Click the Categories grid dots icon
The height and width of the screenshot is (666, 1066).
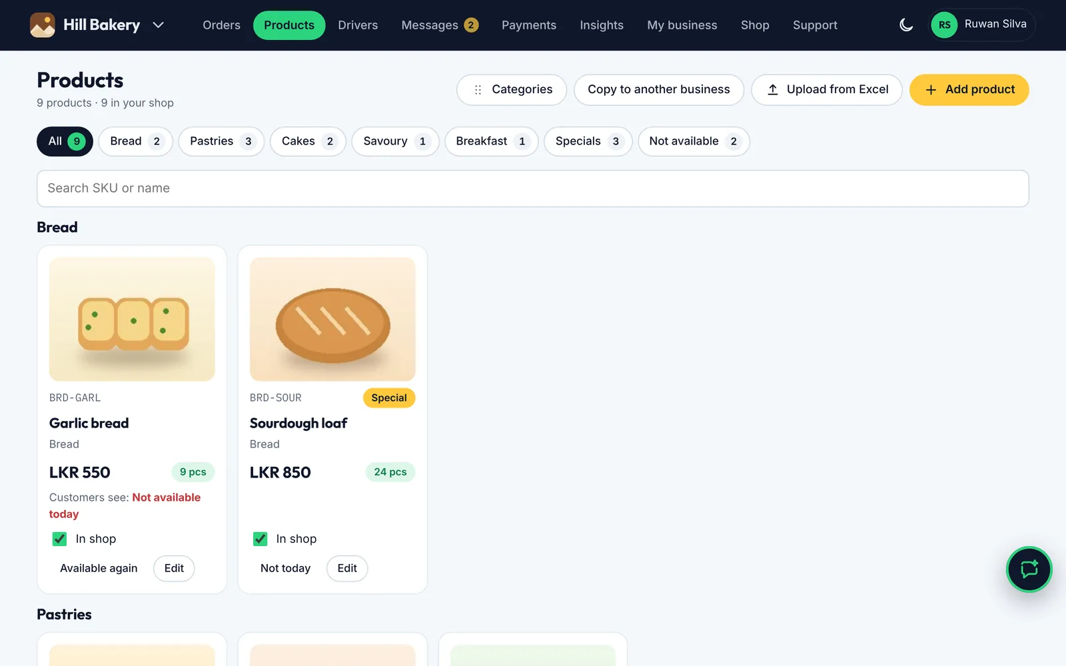point(478,90)
